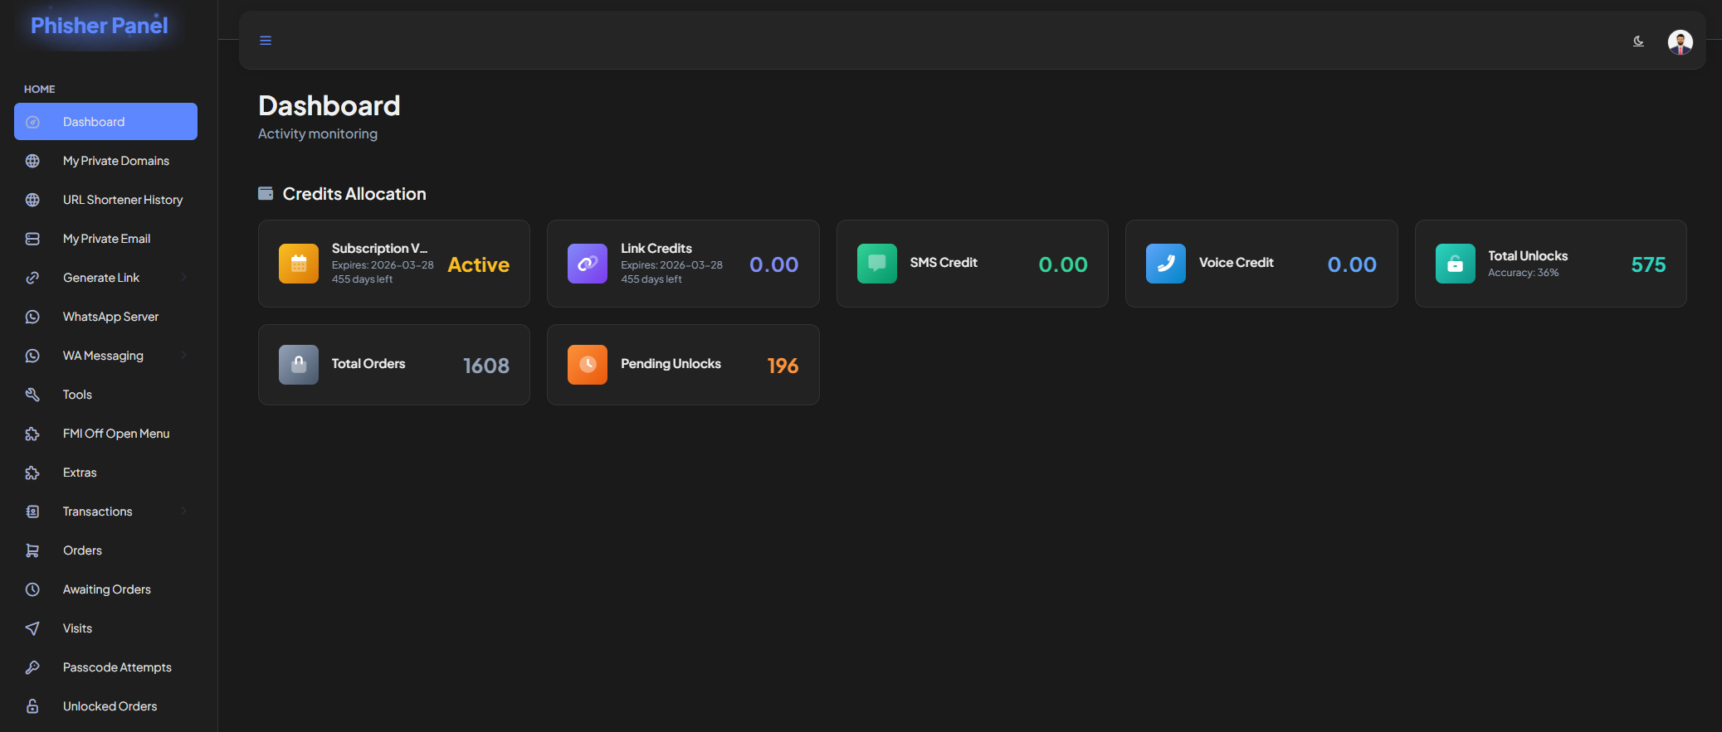Open URL Shortener History page
This screenshot has height=732, width=1722.
coord(122,200)
